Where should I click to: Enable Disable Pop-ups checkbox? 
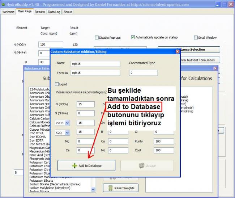pos(97,38)
